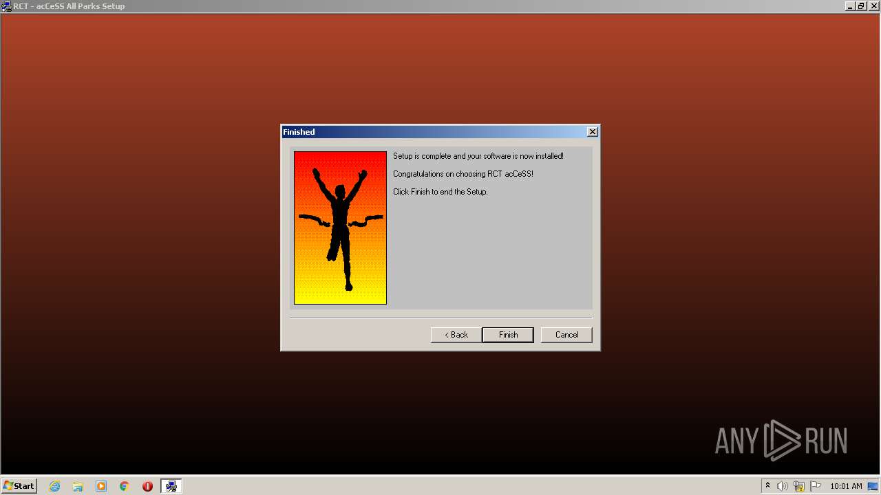
Task: Open the Windows Start menu
Action: coord(19,486)
